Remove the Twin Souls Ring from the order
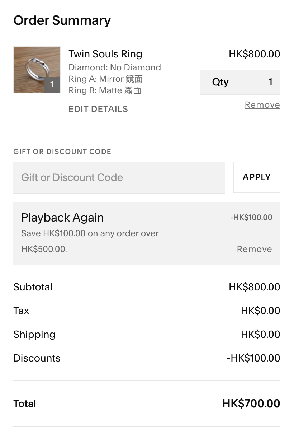The width and height of the screenshot is (294, 438). click(262, 105)
